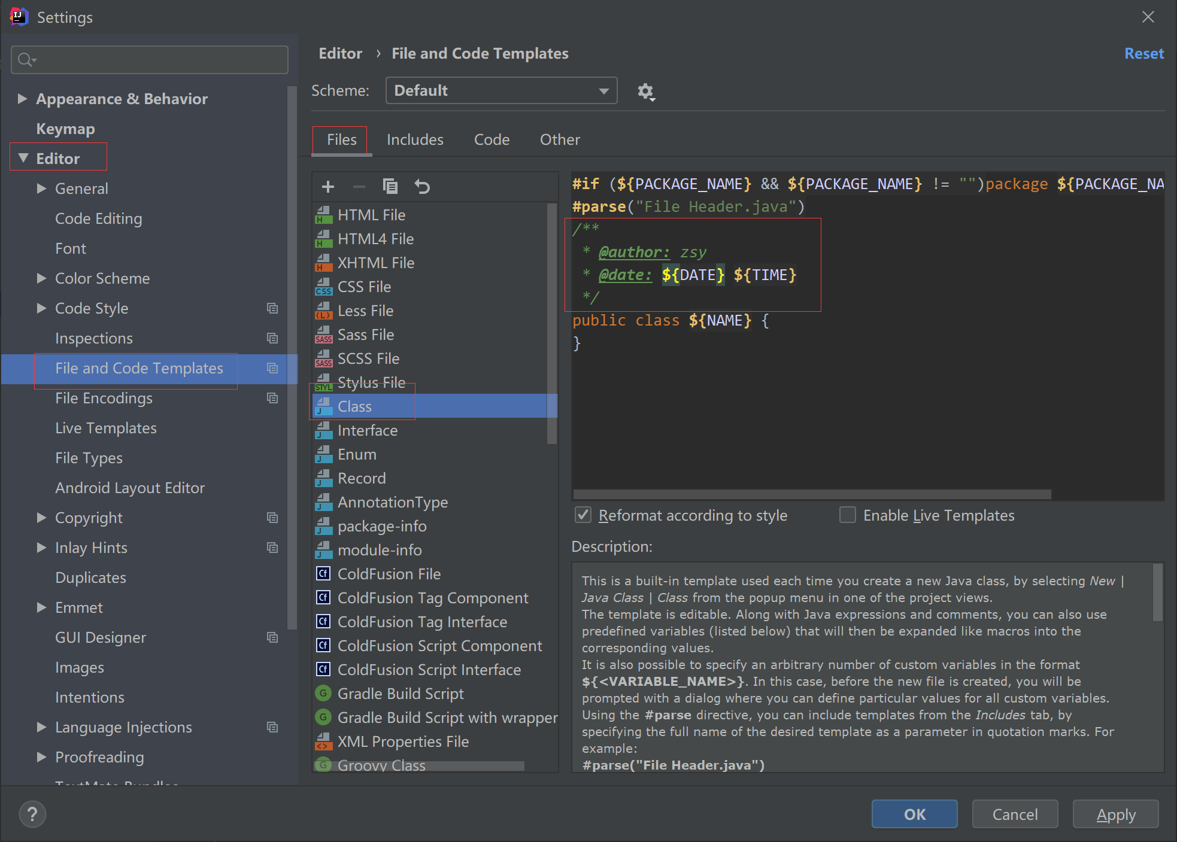
Task: Click the reset to default revert icon
Action: [x=422, y=187]
